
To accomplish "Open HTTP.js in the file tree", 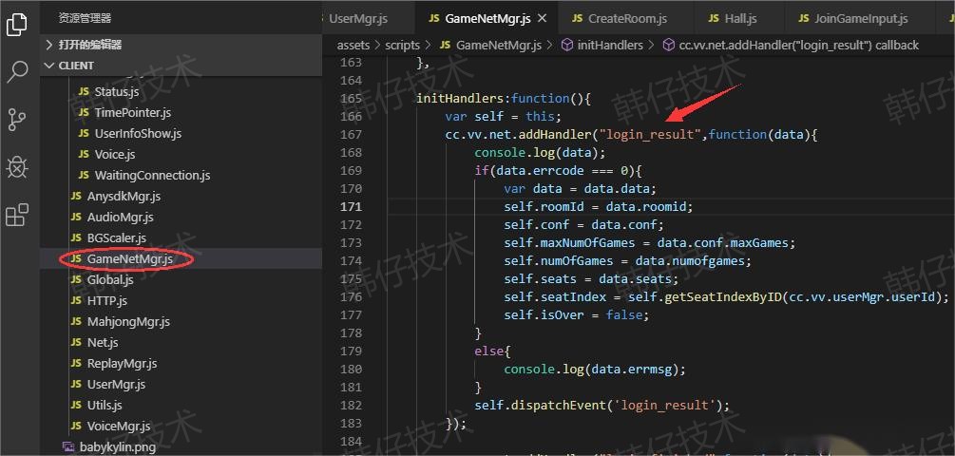I will coord(181,300).
